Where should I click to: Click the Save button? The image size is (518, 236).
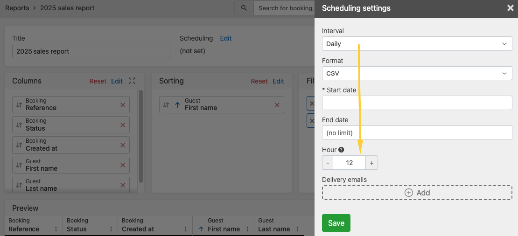(x=336, y=223)
